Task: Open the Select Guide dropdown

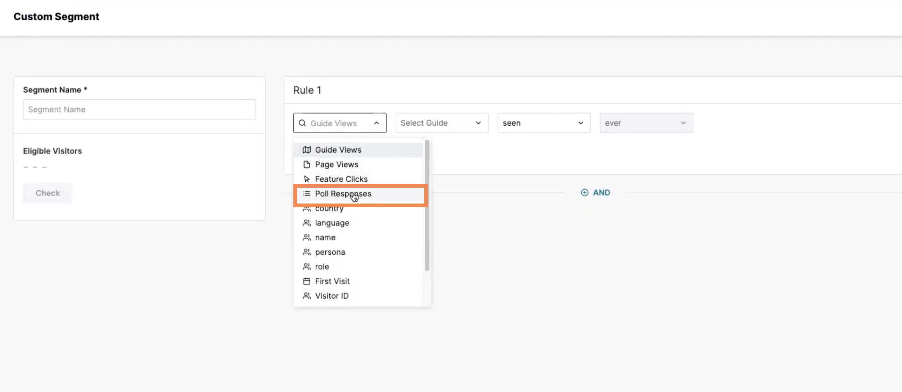Action: coord(442,123)
